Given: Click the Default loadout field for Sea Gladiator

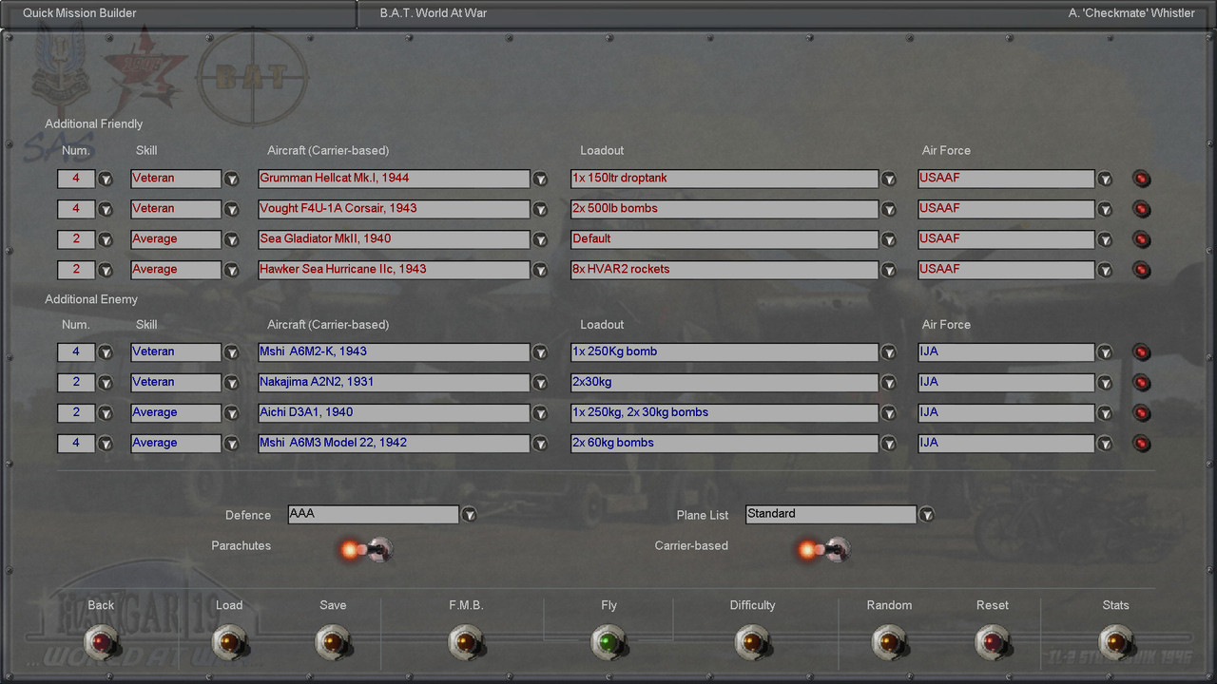Looking at the screenshot, I should (x=724, y=239).
